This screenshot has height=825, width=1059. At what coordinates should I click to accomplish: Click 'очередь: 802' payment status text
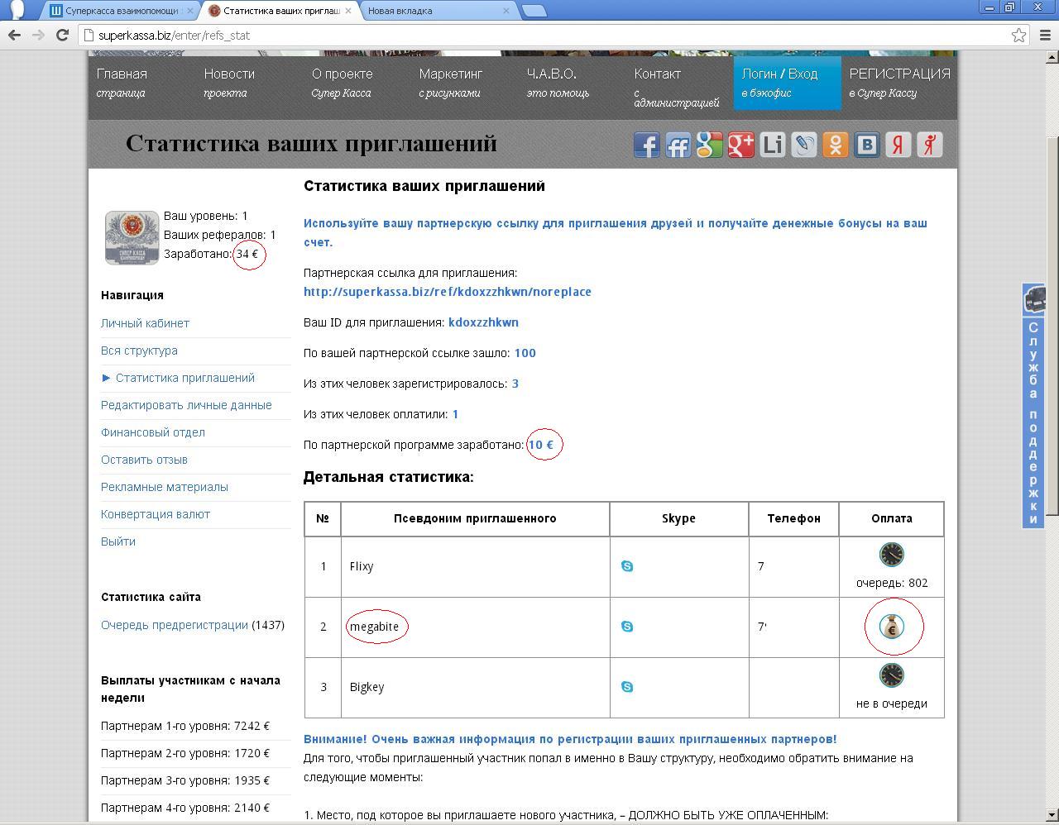point(892,583)
